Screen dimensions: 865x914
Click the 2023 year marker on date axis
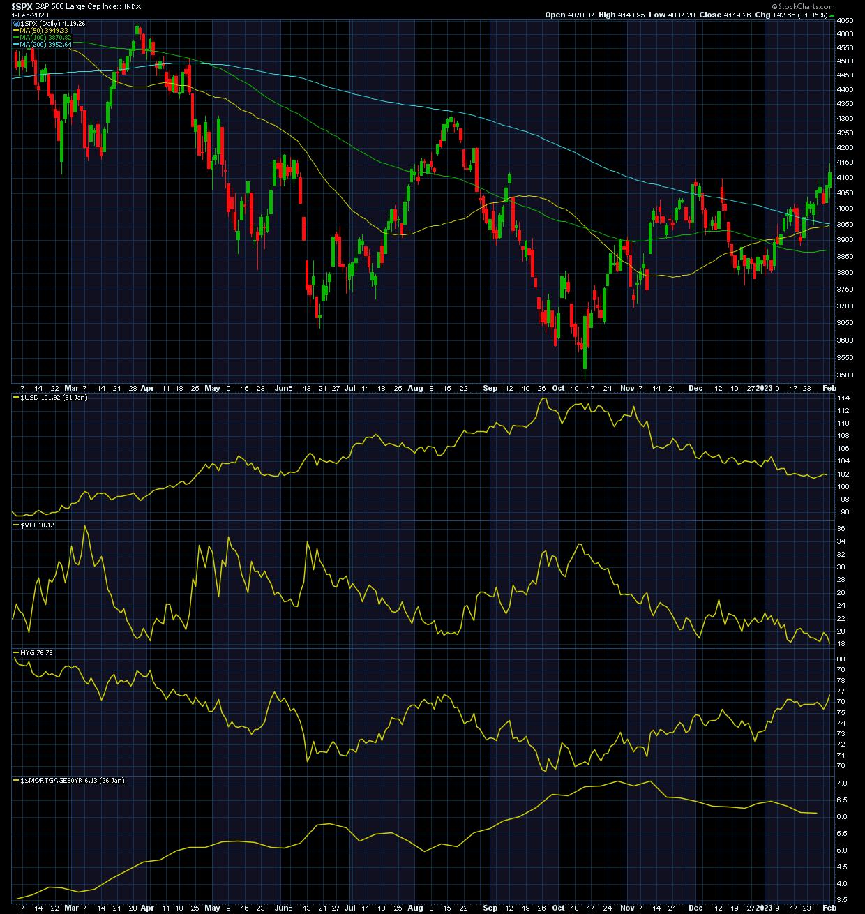765,387
